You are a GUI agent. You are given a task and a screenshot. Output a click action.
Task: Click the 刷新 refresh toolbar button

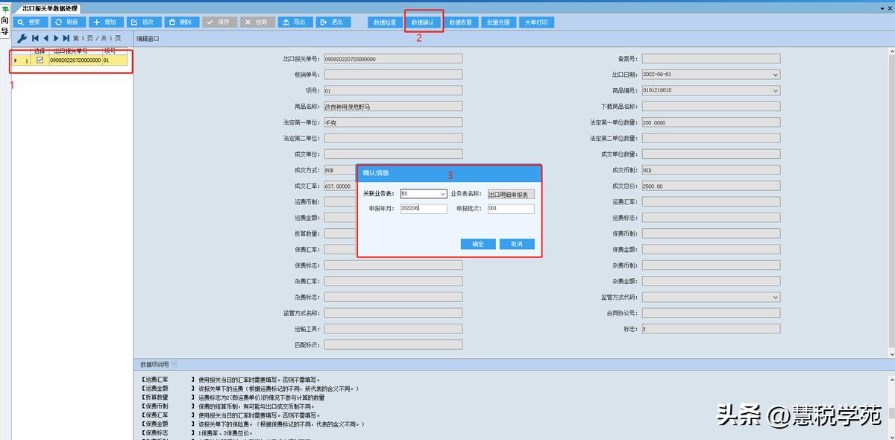click(x=68, y=22)
